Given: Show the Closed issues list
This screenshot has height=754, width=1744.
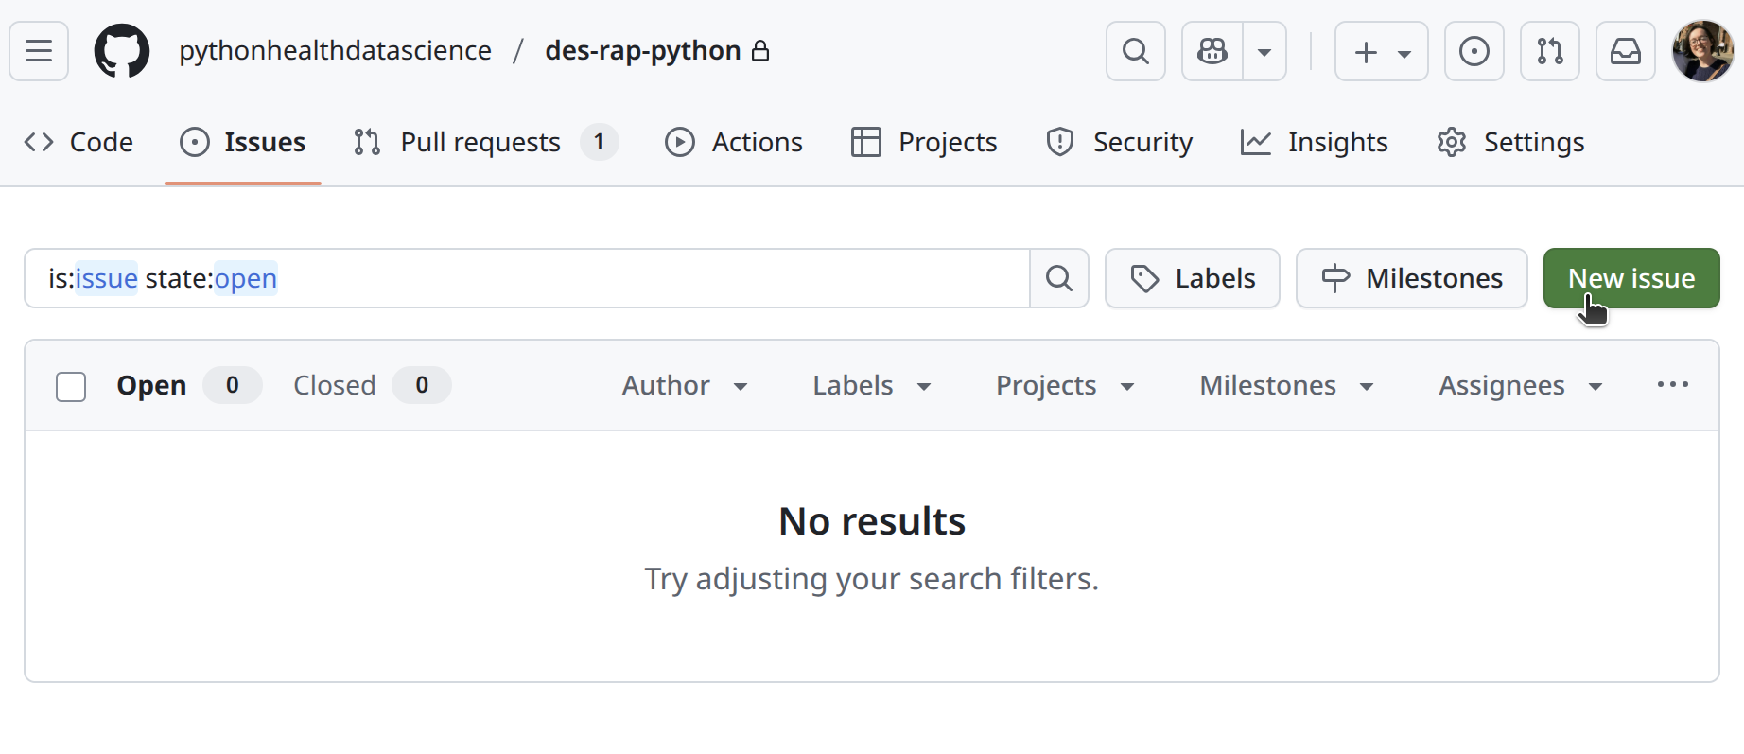Looking at the screenshot, I should pos(335,385).
